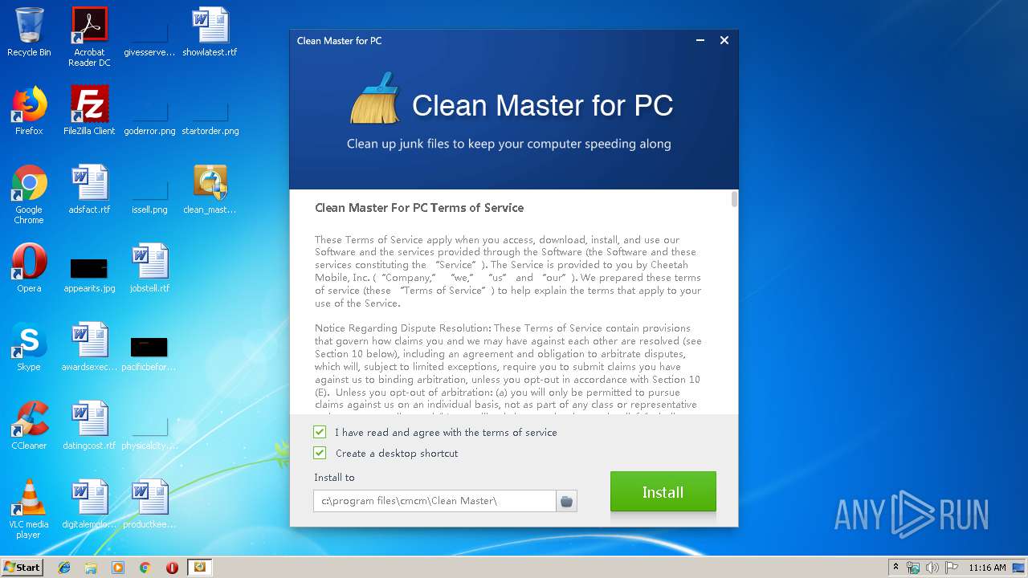Select the Clean Master installer taskbar button
1028x578 pixels.
click(200, 567)
